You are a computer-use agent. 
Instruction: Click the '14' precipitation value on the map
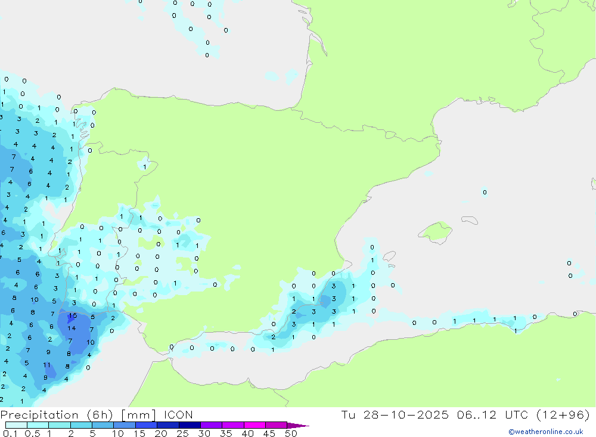click(x=72, y=328)
